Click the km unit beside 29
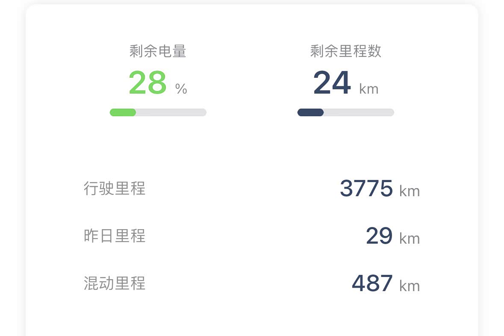Image resolution: width=504 pixels, height=336 pixels. [x=410, y=239]
